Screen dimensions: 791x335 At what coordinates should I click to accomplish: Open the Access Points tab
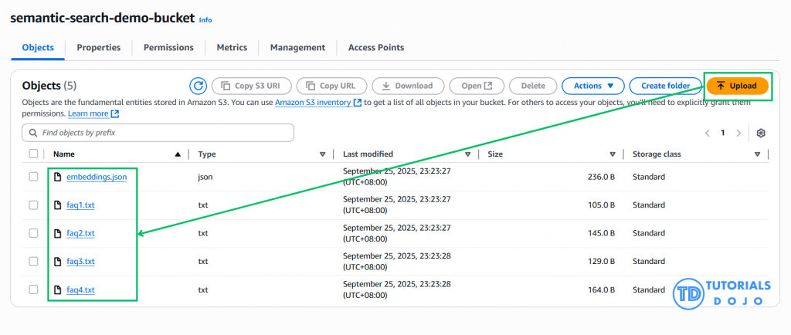click(x=375, y=48)
